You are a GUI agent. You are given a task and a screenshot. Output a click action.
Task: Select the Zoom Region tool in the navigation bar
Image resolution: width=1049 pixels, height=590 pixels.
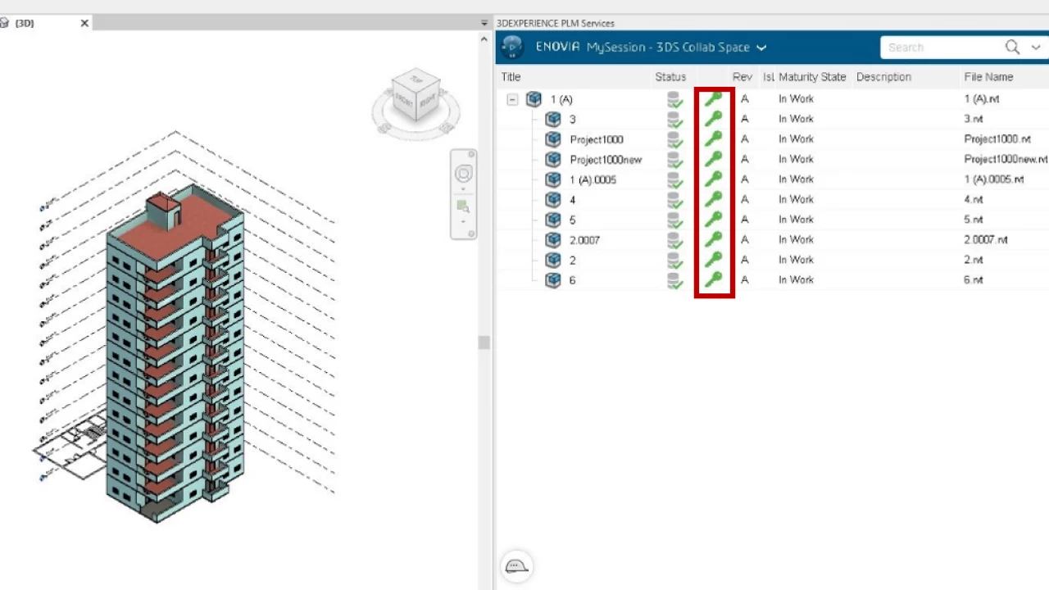pos(462,207)
